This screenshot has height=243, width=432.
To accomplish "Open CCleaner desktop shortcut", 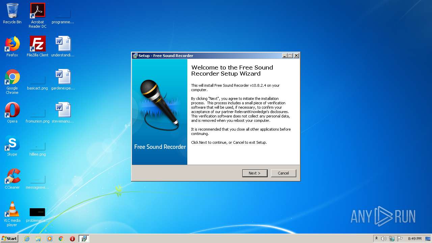I will (x=12, y=179).
